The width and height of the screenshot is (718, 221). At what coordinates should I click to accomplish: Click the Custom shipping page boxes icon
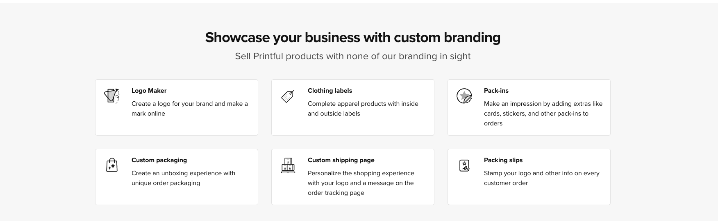coord(288,165)
